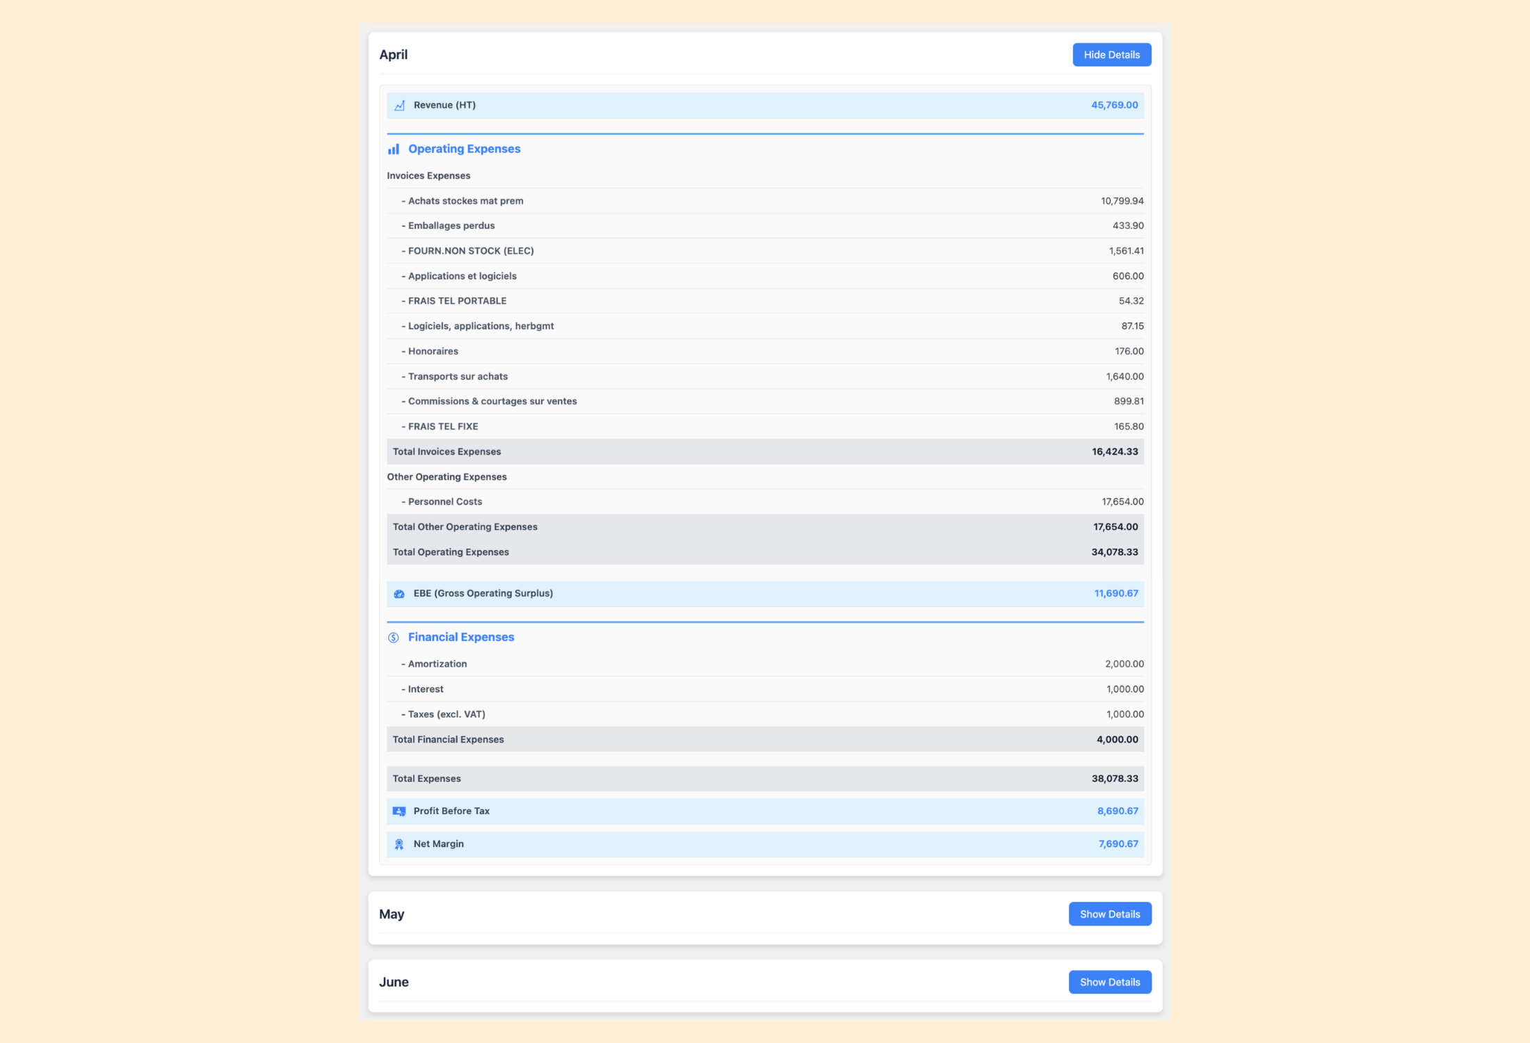Click the May section heading
Viewport: 1530px width, 1043px height.
392,914
